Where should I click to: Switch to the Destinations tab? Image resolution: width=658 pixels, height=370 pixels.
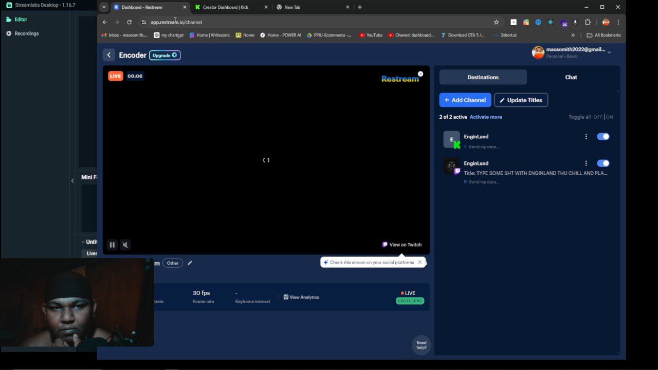(483, 77)
